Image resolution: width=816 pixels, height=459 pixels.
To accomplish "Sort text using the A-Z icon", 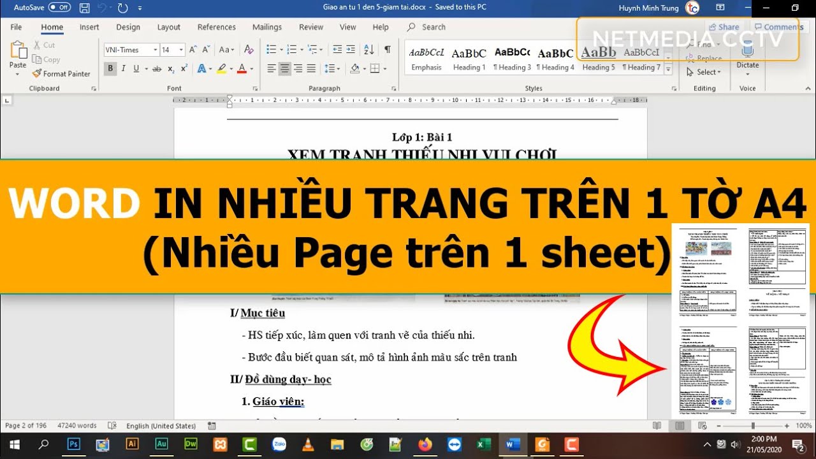I will click(x=369, y=50).
